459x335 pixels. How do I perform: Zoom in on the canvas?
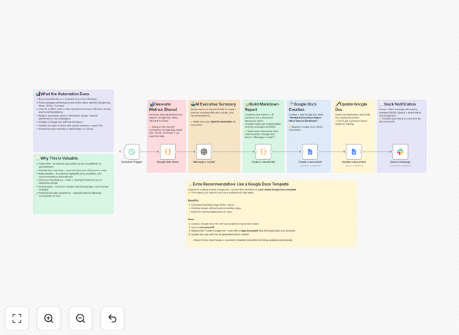(x=48, y=318)
